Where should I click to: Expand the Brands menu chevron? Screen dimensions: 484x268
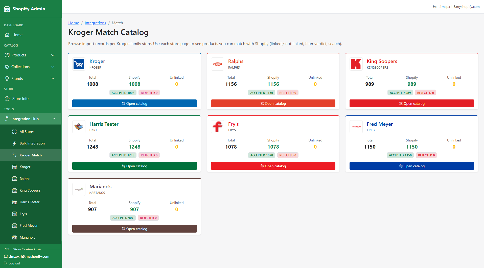click(53, 79)
